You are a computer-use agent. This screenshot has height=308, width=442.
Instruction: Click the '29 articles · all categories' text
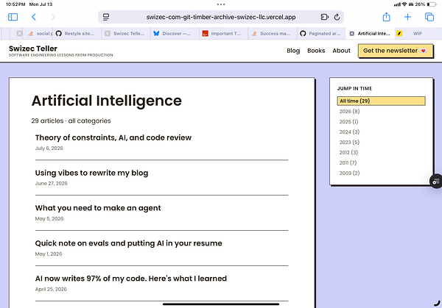click(x=71, y=121)
